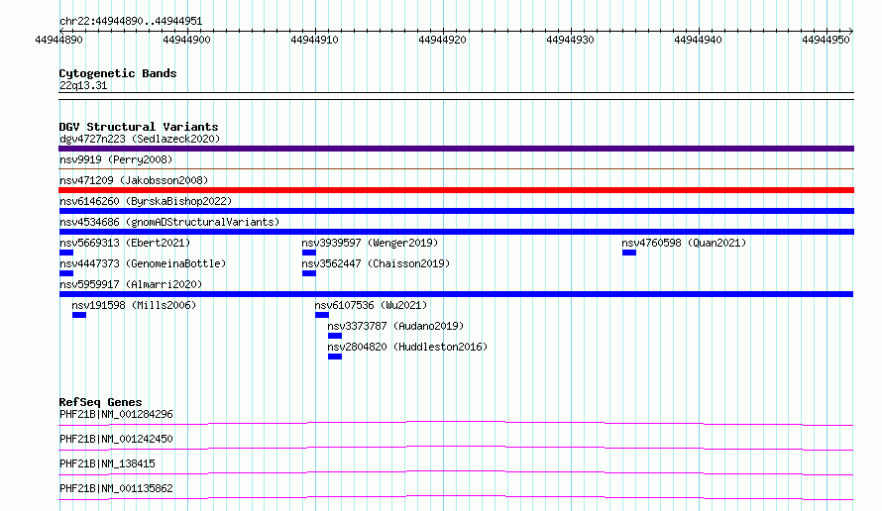Open variant nsv4534686 (gnomADStructuralVariants) label
This screenshot has height=511, width=882.
(169, 222)
